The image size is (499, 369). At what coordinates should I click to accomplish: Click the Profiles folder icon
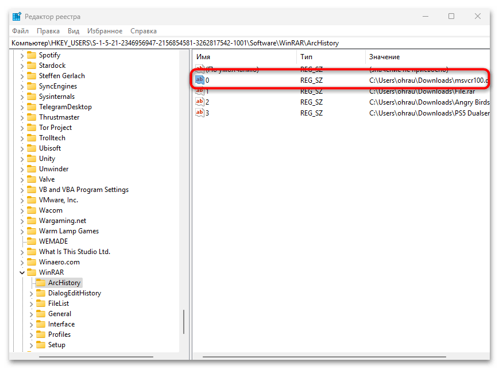41,335
